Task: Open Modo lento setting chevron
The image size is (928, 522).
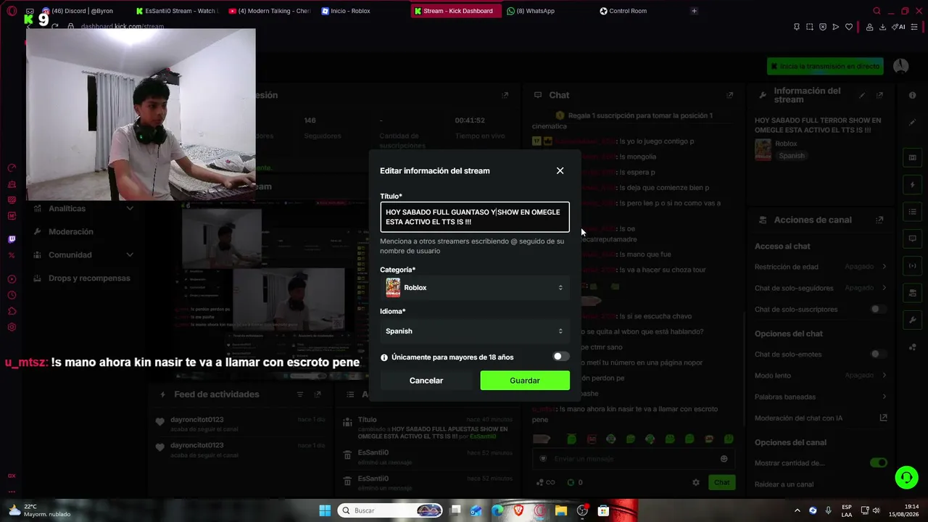Action: point(884,376)
